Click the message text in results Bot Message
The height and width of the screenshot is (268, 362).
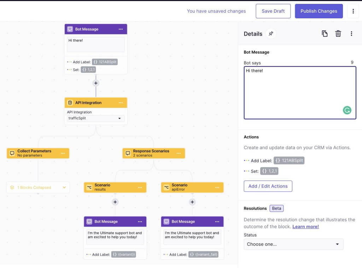point(115,235)
